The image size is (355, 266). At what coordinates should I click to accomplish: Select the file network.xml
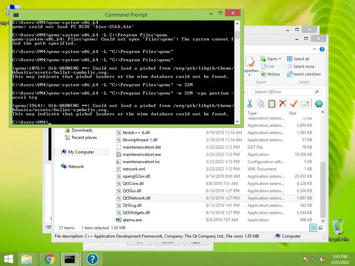pyautogui.click(x=134, y=169)
